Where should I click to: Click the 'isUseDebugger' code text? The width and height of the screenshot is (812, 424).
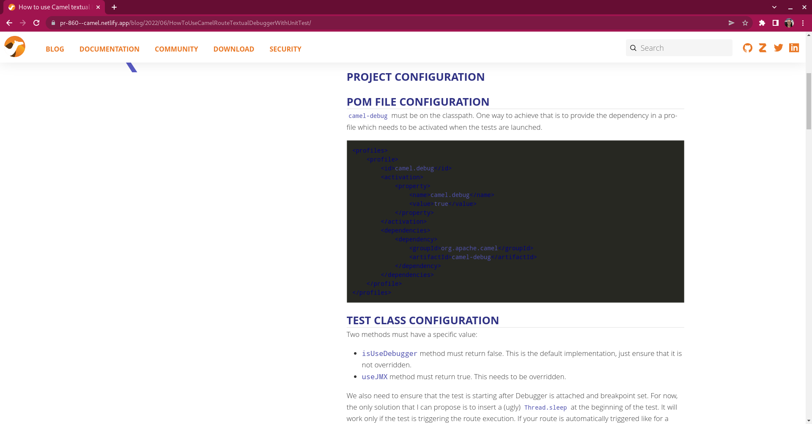[390, 353]
